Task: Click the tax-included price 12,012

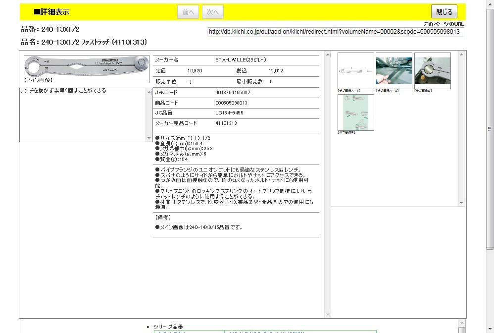Action: (x=276, y=71)
